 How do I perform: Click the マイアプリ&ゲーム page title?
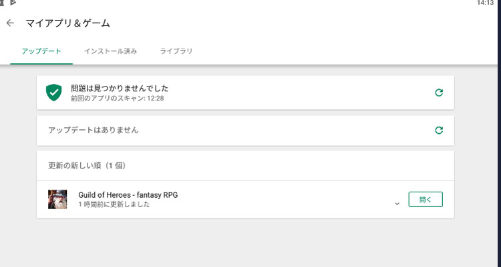point(67,23)
